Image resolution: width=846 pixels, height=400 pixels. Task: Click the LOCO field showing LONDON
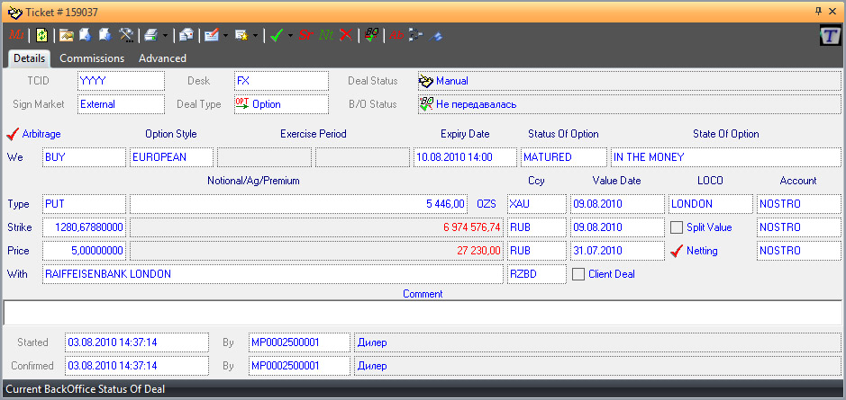[x=711, y=204]
